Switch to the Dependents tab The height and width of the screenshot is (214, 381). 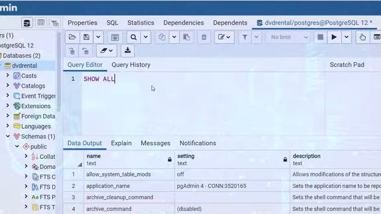click(x=230, y=23)
